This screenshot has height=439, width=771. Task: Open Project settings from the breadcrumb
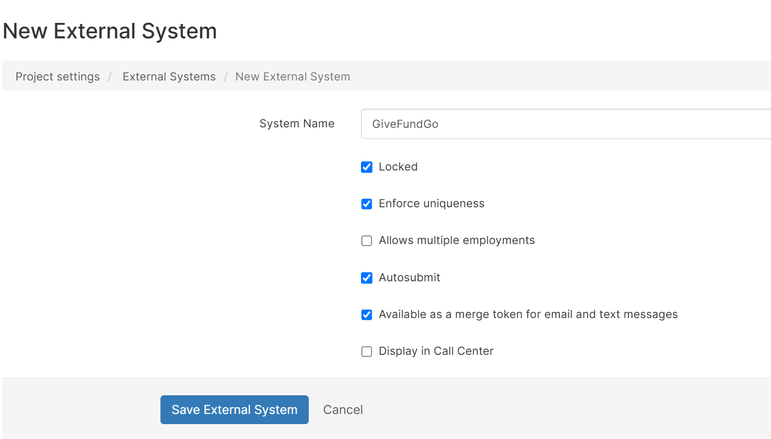point(58,76)
